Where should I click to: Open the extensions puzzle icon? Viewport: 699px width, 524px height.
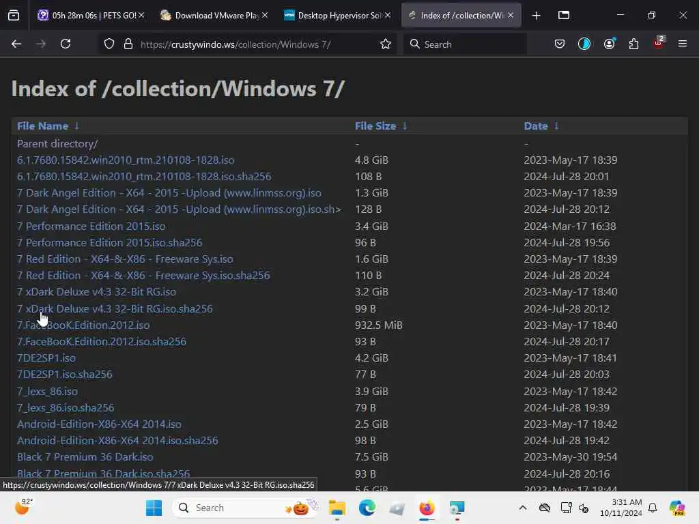(x=633, y=44)
